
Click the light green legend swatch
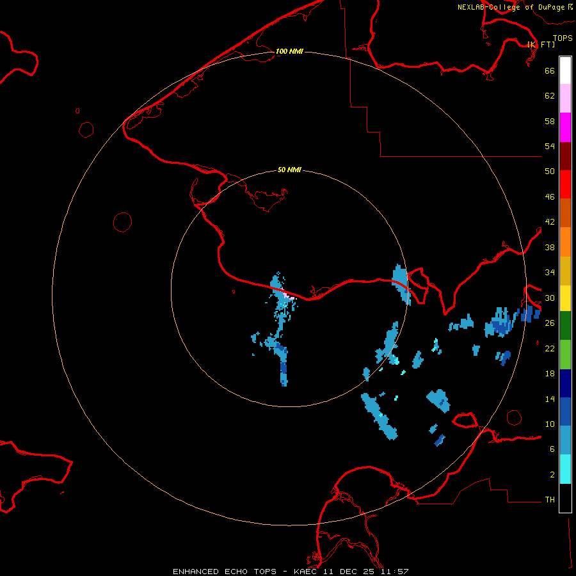(565, 355)
